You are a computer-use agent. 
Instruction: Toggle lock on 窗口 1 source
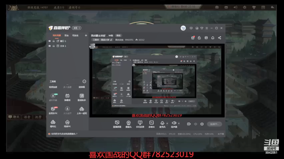[x=54, y=41]
